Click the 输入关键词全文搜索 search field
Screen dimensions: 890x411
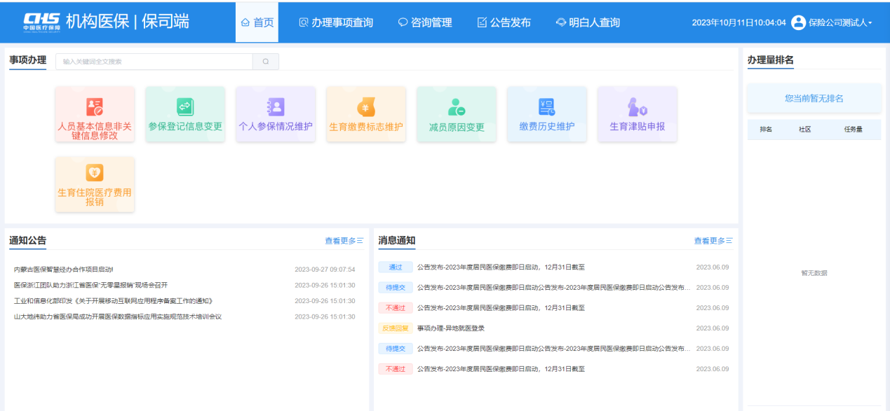[x=154, y=62]
